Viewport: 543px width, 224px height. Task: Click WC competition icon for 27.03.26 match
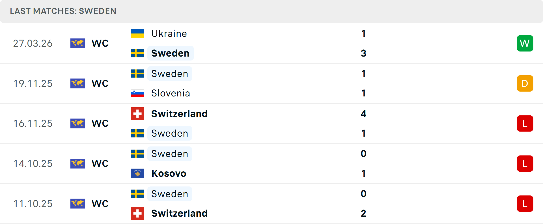click(78, 43)
